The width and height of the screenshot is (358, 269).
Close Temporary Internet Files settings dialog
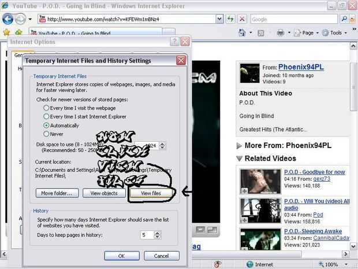click(x=181, y=60)
